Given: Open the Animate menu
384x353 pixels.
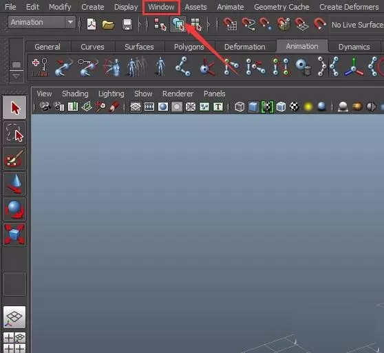Looking at the screenshot, I should tap(231, 7).
